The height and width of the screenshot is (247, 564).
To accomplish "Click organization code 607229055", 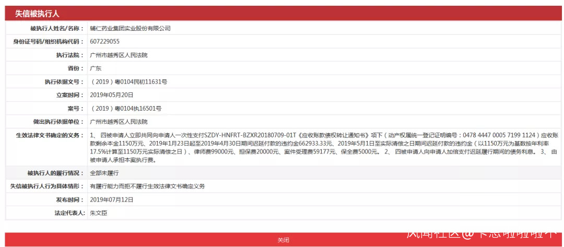I will 104,42.
